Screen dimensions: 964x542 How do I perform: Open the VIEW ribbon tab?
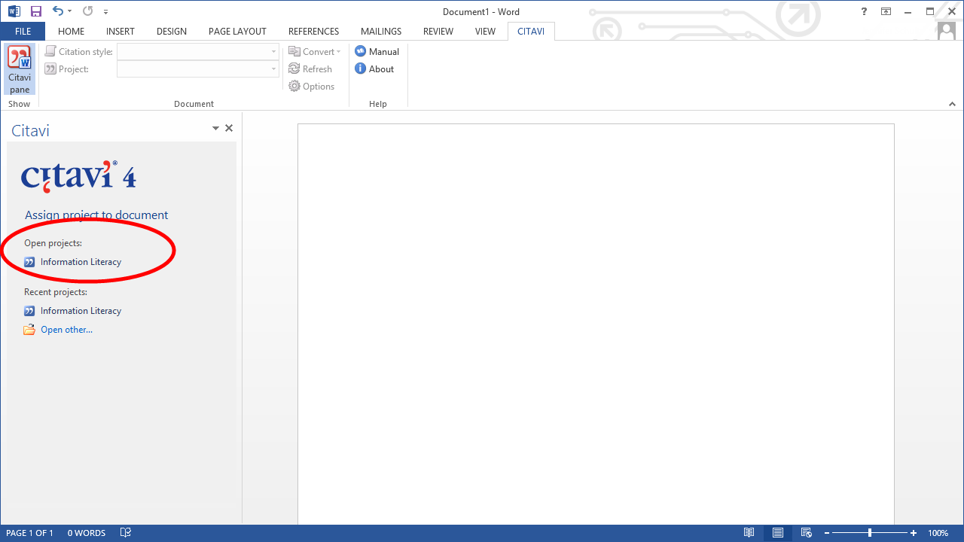pos(486,31)
